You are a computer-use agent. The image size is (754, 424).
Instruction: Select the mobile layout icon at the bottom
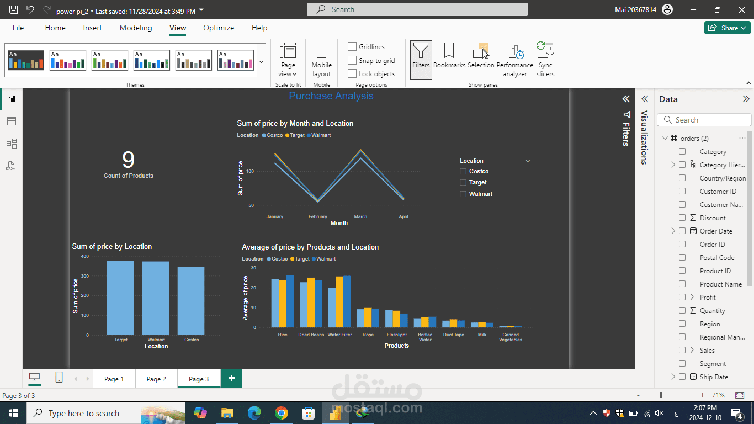click(59, 377)
